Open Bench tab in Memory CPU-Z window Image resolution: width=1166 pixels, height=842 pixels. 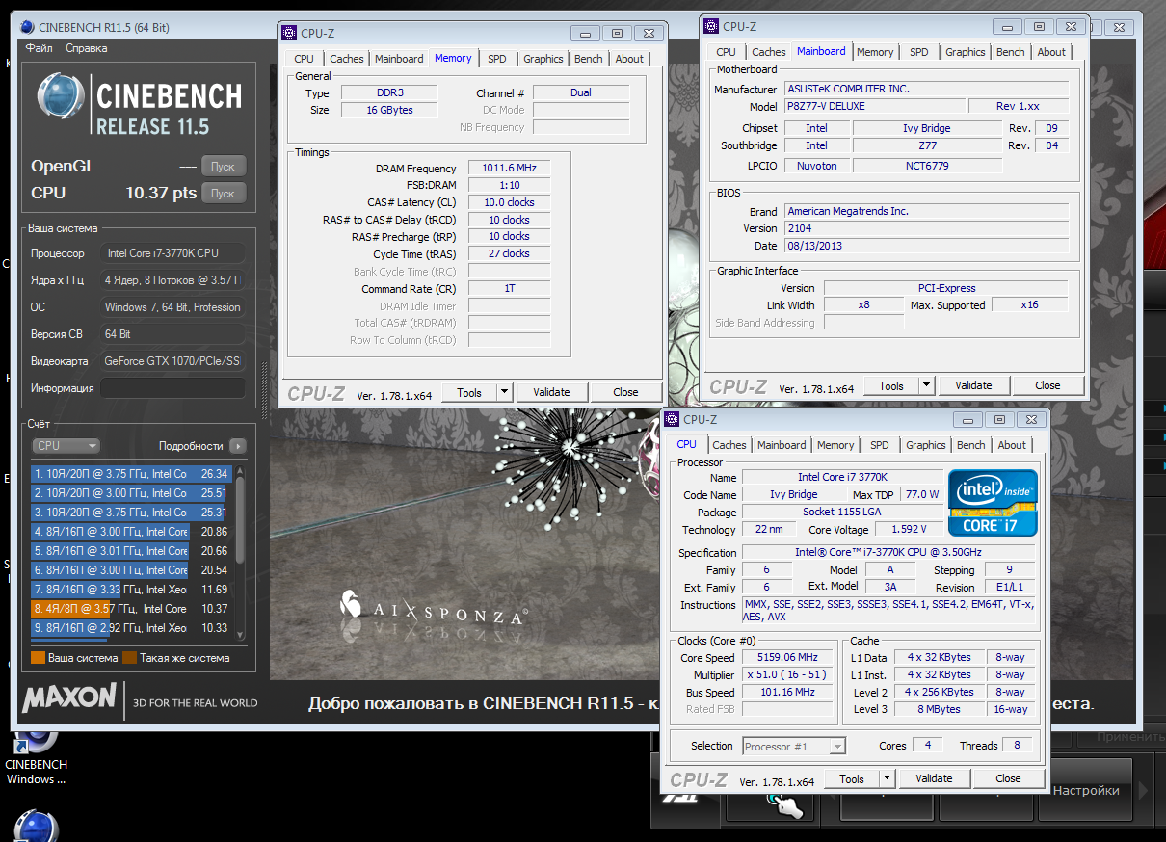[x=588, y=59]
